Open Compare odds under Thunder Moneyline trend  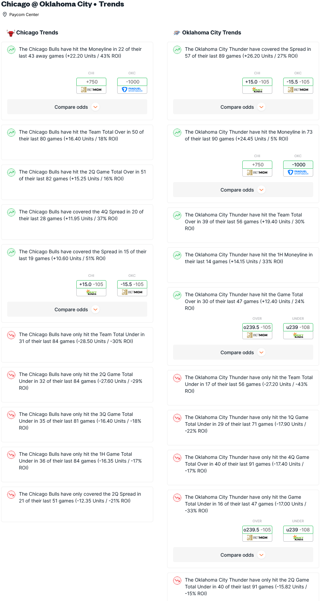tap(243, 190)
